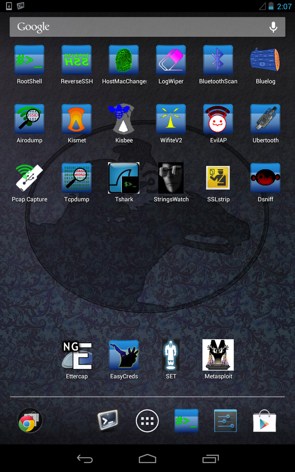Launch the Kismet app
295x472 pixels.
click(x=77, y=119)
